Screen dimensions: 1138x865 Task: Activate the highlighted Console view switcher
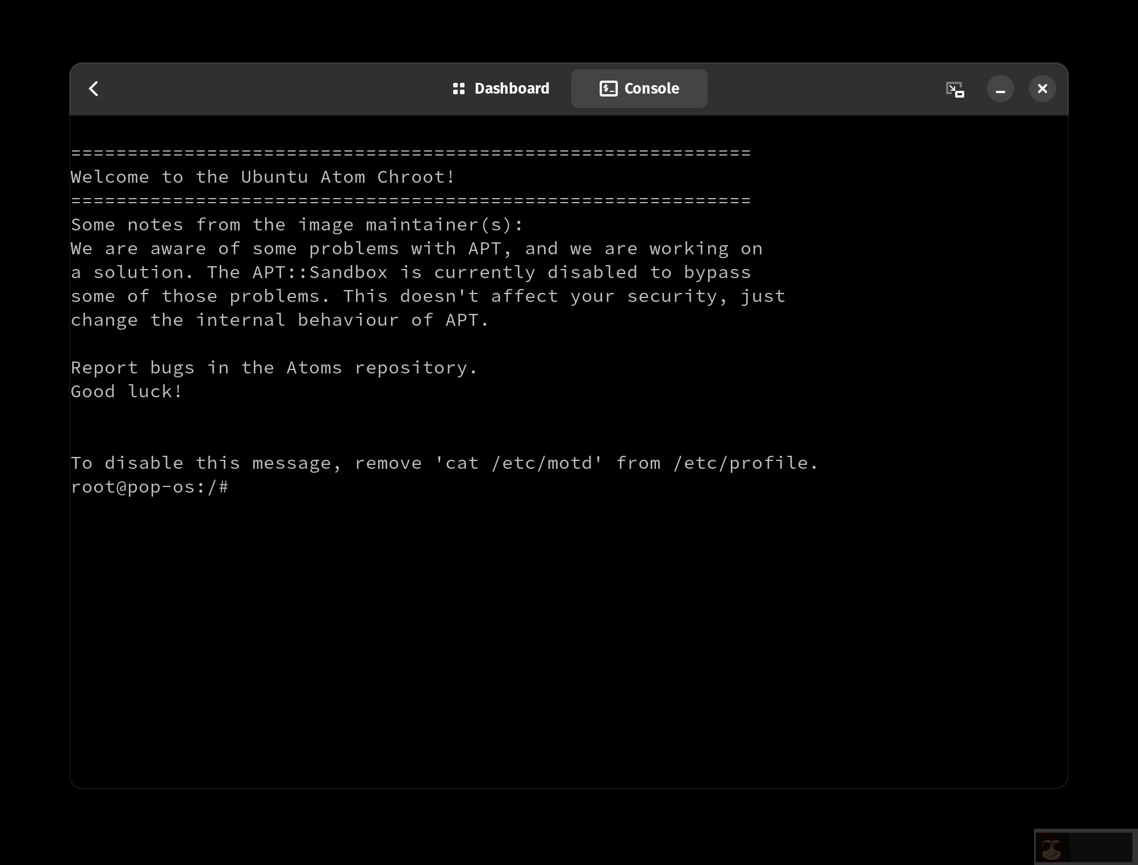(x=639, y=88)
